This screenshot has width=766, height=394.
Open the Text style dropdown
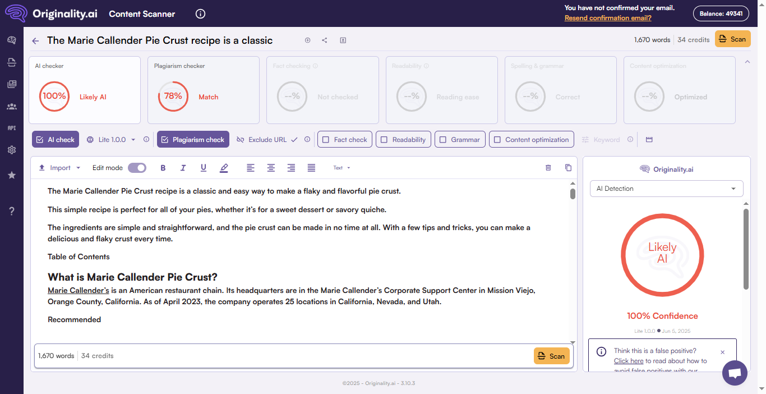[342, 168]
